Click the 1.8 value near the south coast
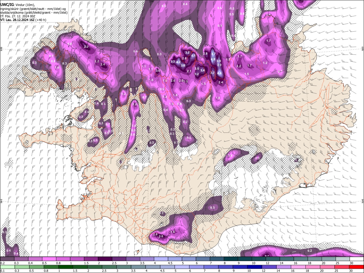The image size is (364, 273). click(173, 232)
